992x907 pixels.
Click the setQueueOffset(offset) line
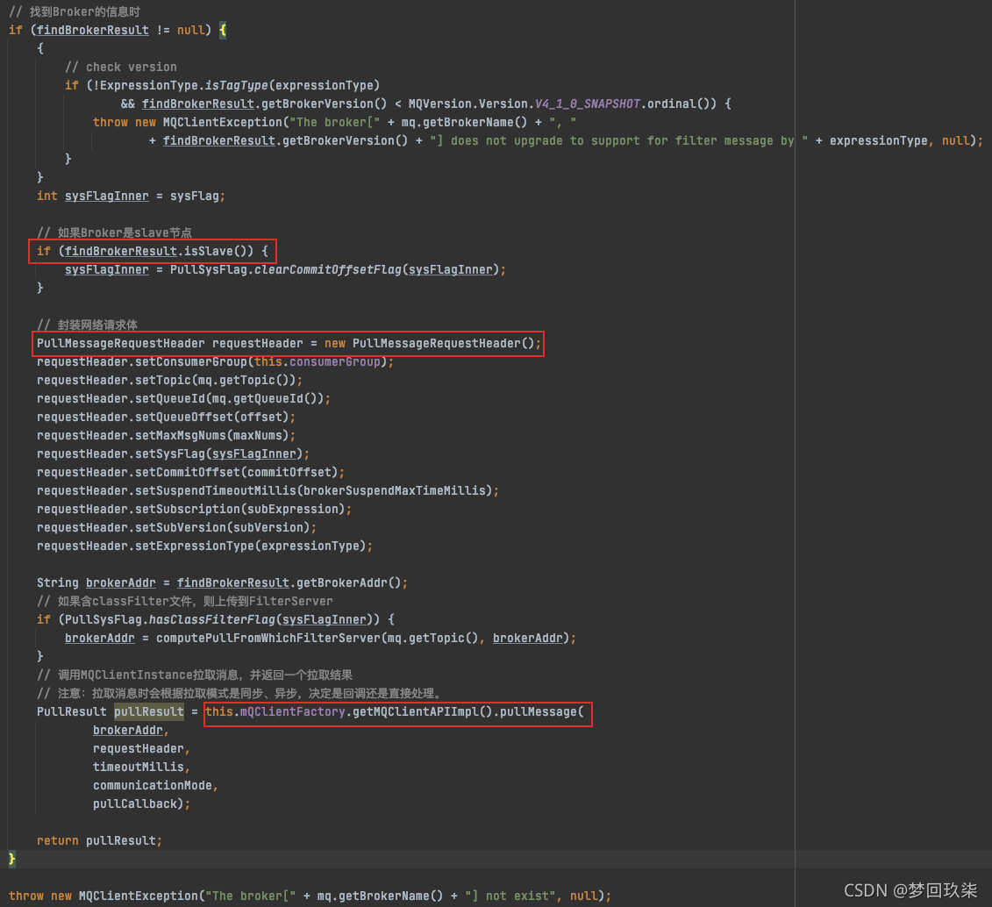[x=166, y=417]
